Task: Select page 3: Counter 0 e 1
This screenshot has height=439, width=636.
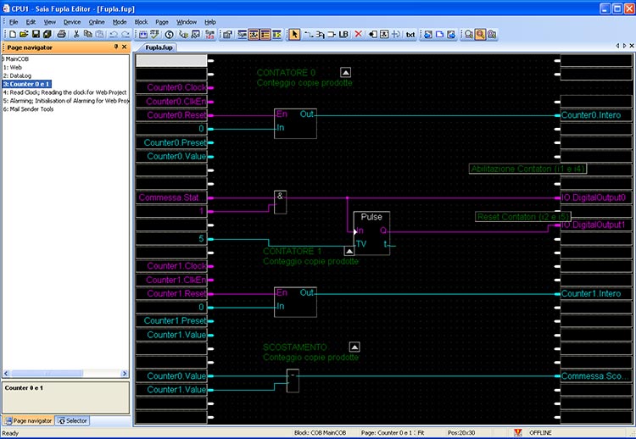Action: point(27,84)
